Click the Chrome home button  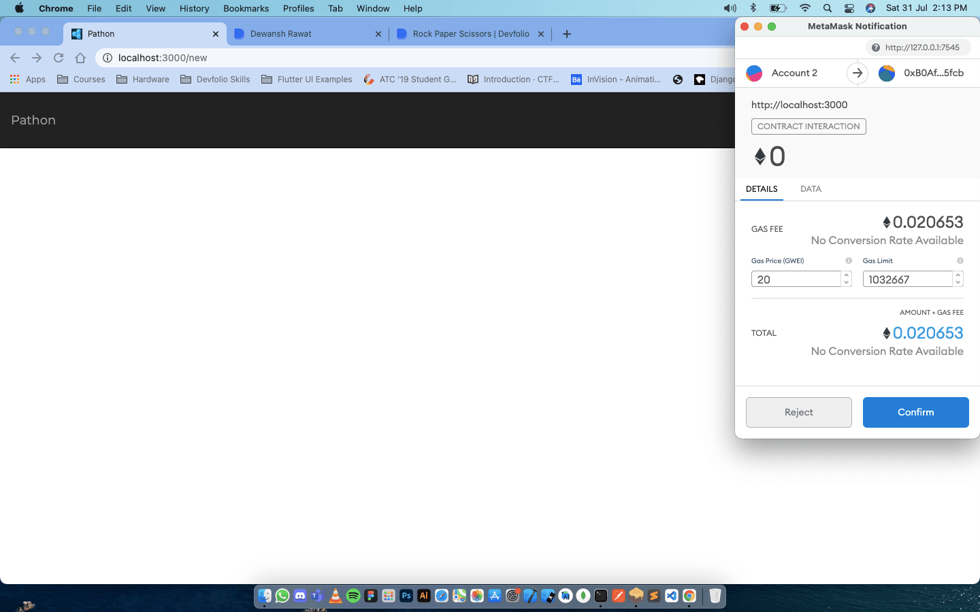[x=80, y=58]
